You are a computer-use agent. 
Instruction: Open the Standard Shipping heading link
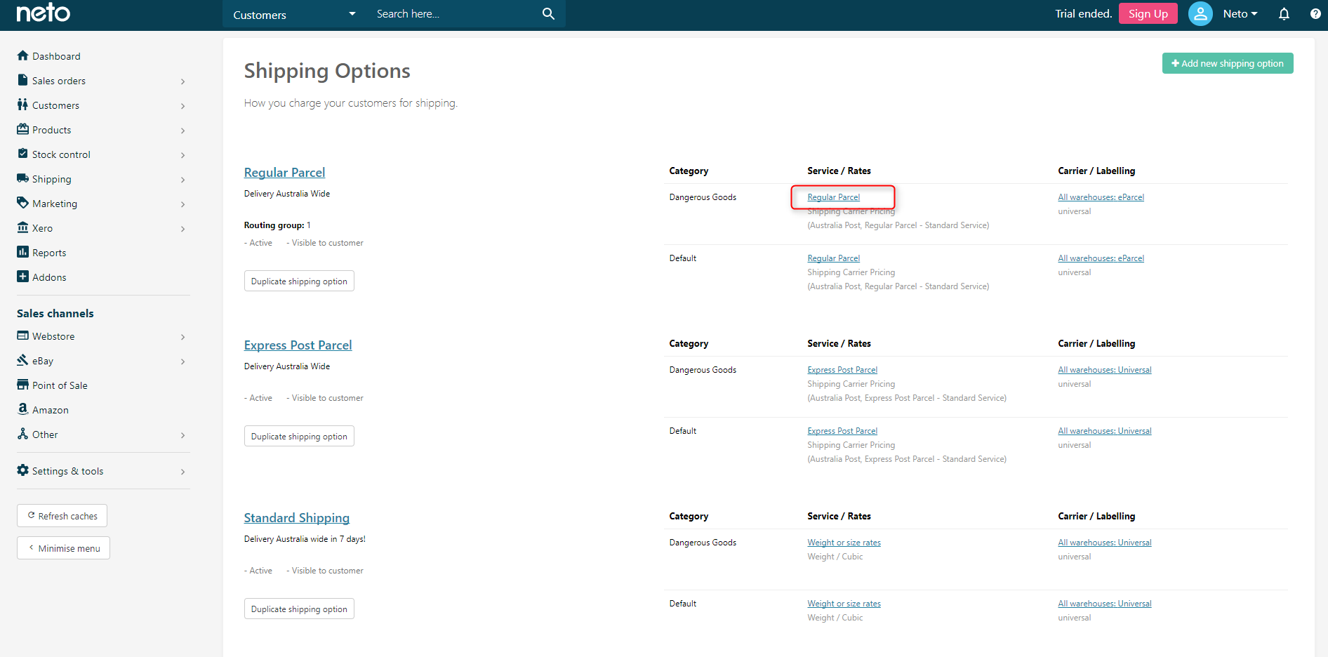point(297,518)
